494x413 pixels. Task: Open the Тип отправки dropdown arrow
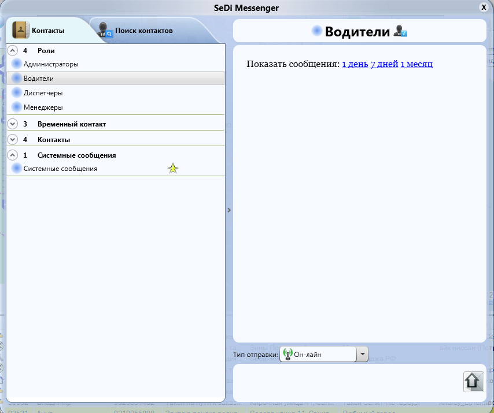362,354
